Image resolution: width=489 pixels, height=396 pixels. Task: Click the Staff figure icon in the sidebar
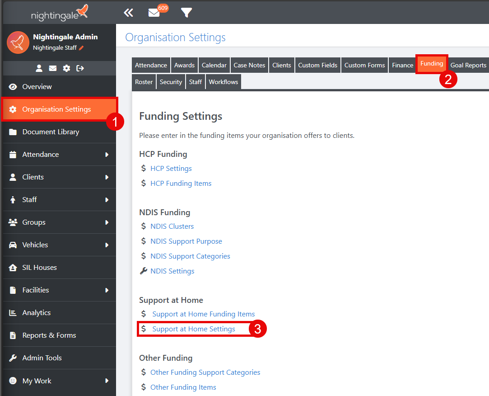[x=13, y=199]
